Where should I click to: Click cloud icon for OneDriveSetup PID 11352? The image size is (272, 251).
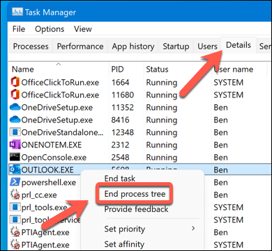pyautogui.click(x=15, y=108)
